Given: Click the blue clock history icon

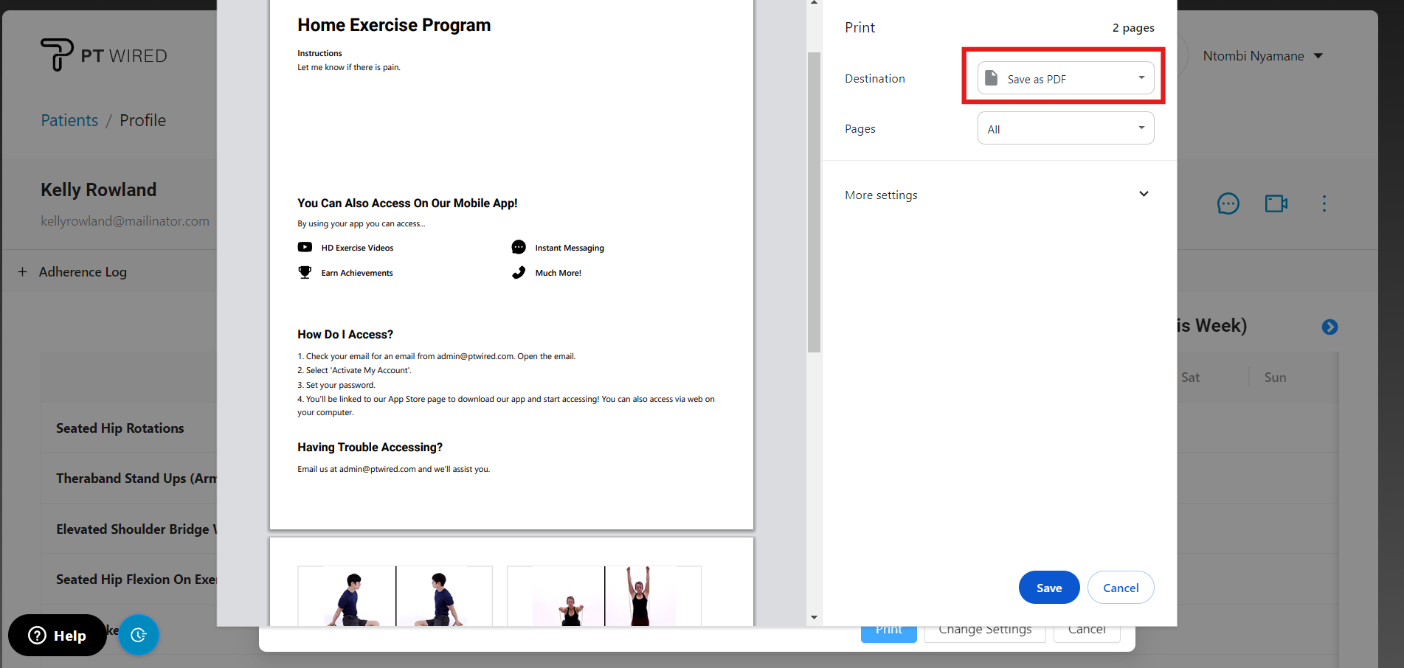Looking at the screenshot, I should coord(139,635).
